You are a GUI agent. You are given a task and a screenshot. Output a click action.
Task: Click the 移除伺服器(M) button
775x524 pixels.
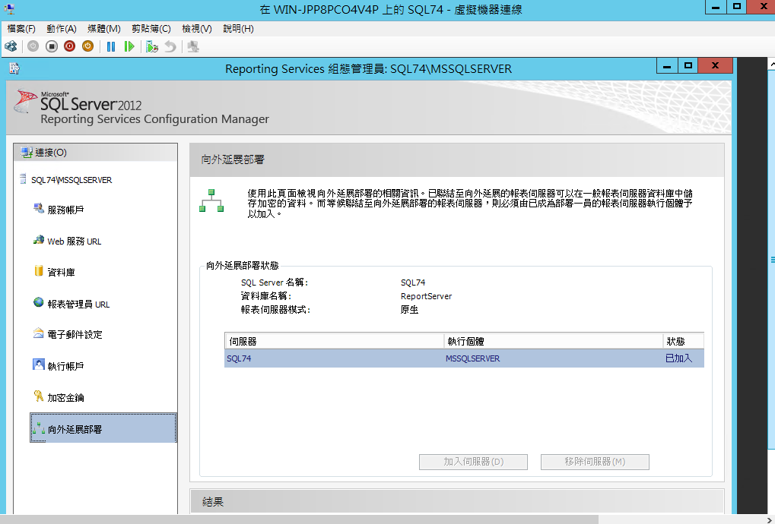[x=595, y=462]
